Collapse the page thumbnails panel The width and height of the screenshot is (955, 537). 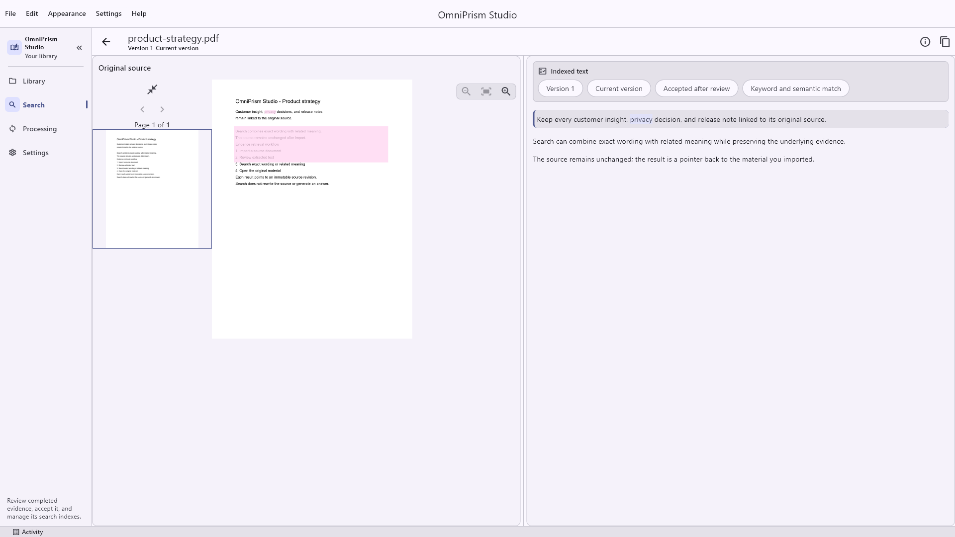152,89
